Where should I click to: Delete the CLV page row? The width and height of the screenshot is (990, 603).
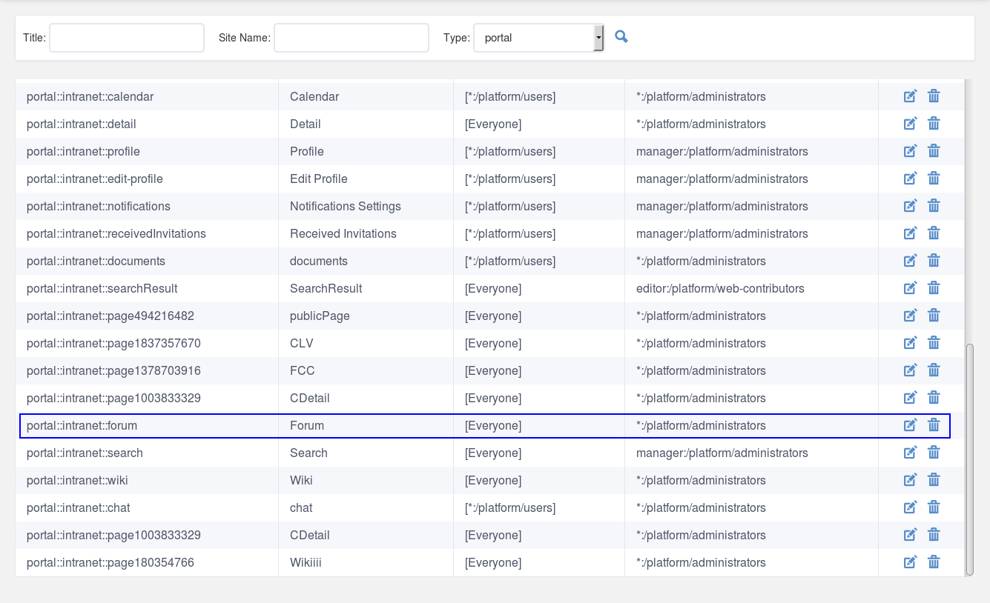pos(934,343)
